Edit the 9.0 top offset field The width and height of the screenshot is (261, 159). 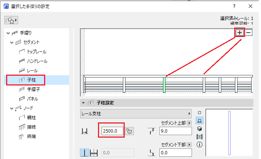[175, 131]
